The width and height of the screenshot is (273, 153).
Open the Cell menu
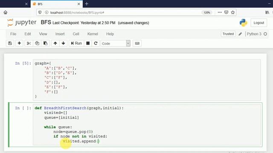76,34
